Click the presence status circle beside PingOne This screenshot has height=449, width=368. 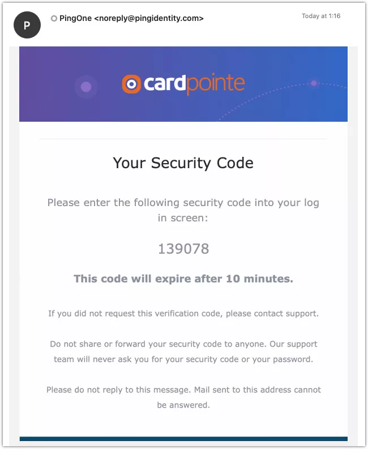click(54, 19)
